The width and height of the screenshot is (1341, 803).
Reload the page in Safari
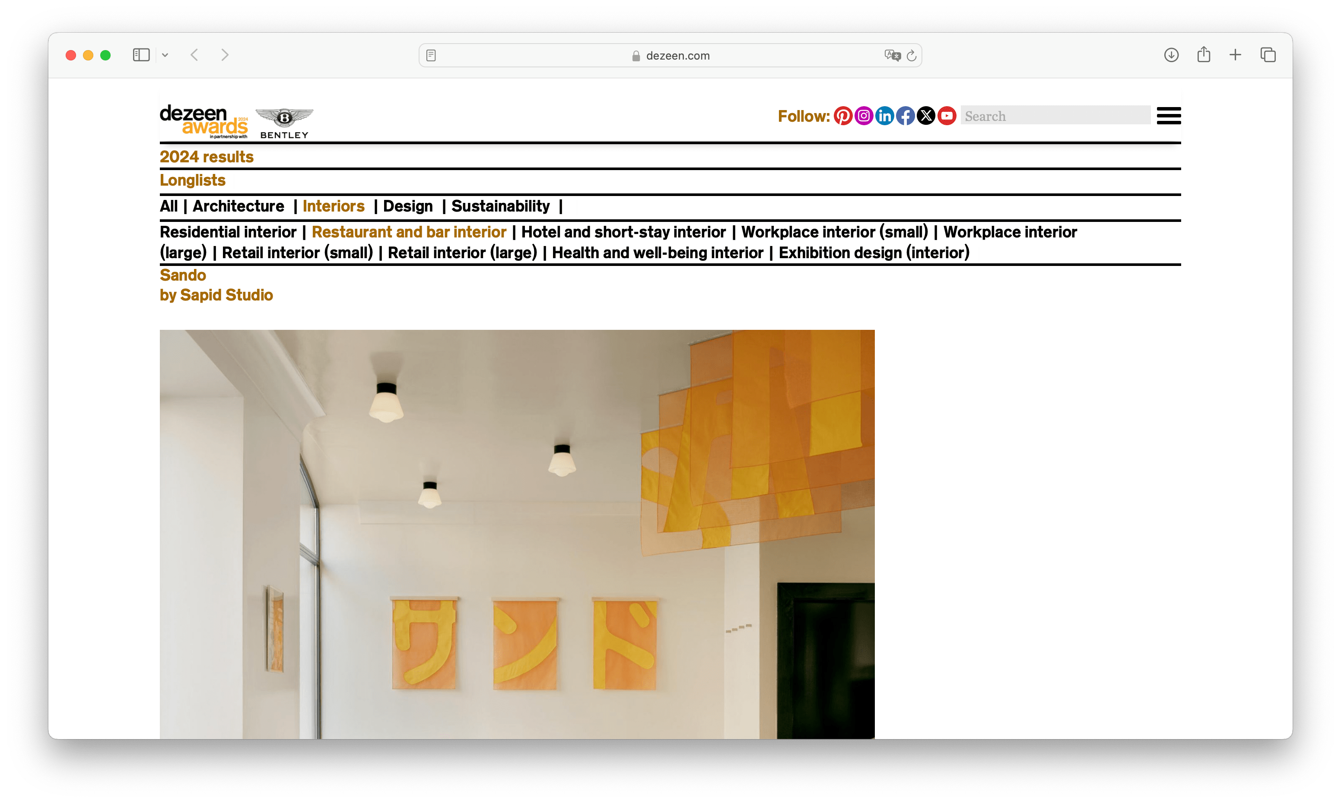pyautogui.click(x=912, y=55)
